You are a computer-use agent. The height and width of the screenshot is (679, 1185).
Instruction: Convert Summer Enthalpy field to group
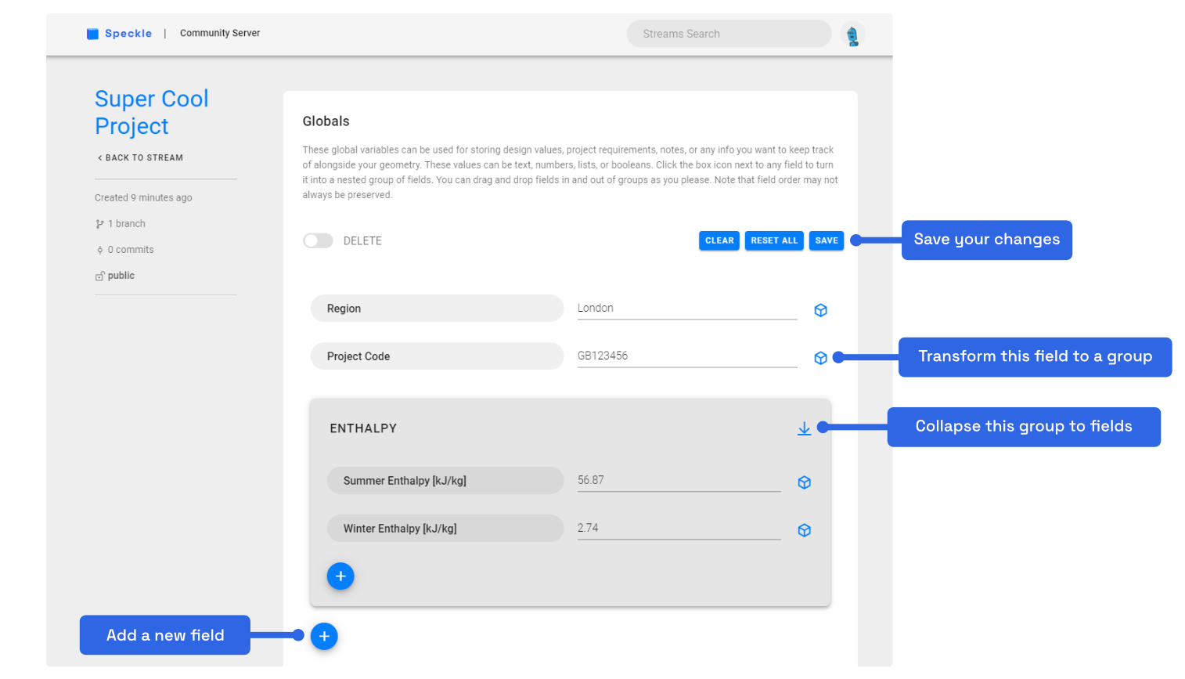click(x=804, y=482)
